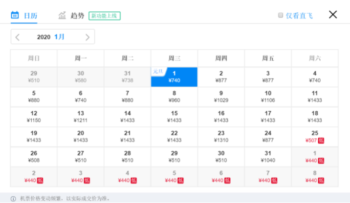
Task: Click the green 新功能上线 badge
Action: point(105,16)
